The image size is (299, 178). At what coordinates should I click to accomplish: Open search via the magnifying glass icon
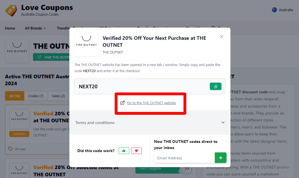213,28
